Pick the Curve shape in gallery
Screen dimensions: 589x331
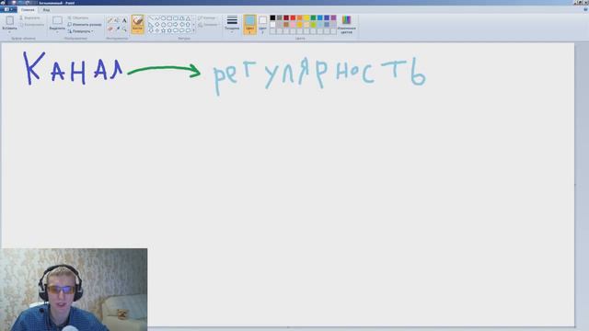[x=157, y=18]
